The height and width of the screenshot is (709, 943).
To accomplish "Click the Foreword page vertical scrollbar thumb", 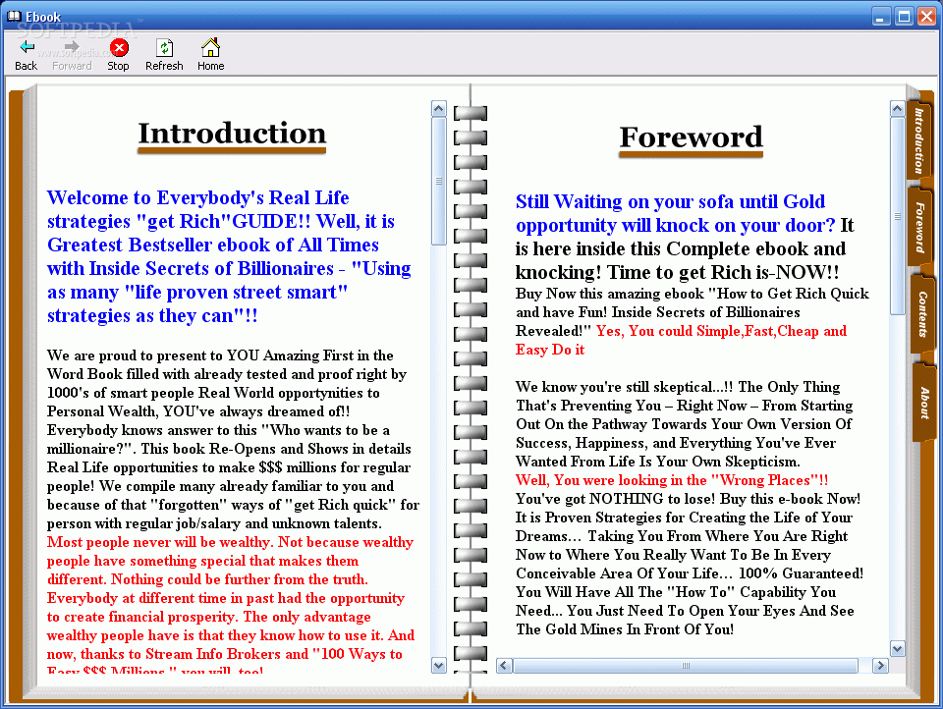I will [897, 216].
